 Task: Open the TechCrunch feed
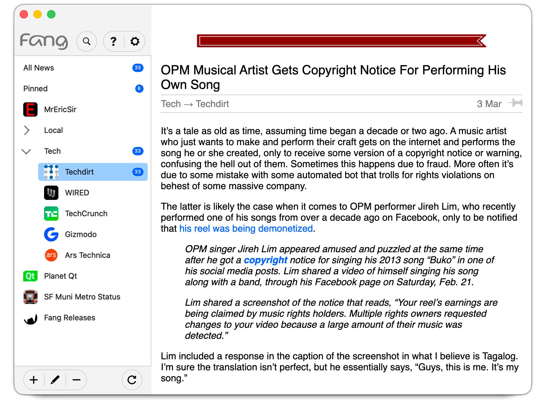86,214
